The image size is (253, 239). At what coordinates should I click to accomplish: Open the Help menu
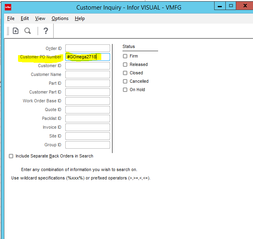[80, 18]
